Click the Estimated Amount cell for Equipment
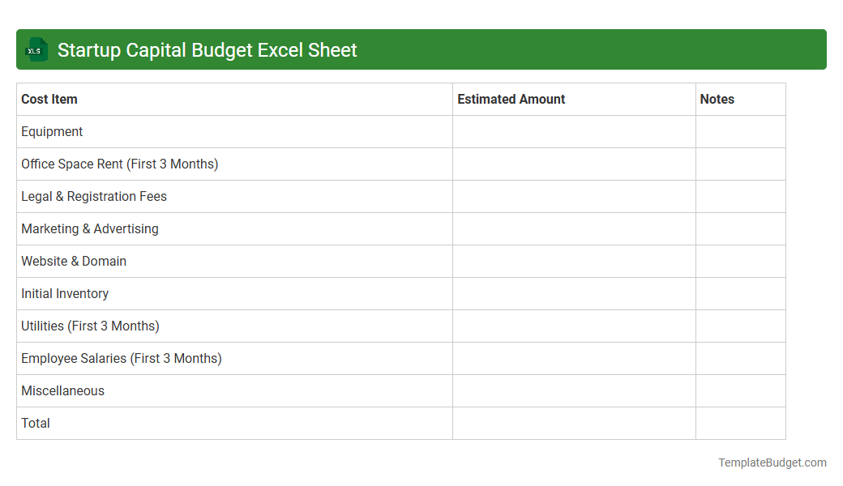The height and width of the screenshot is (486, 843). point(574,131)
